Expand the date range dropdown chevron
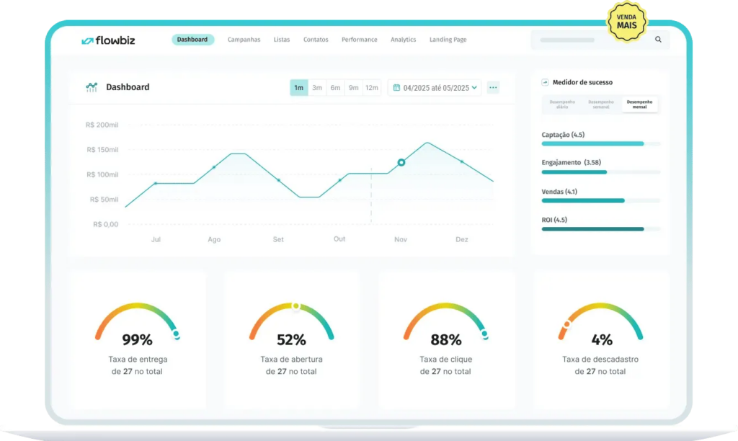Screen dimensions: 738x441 pos(475,88)
